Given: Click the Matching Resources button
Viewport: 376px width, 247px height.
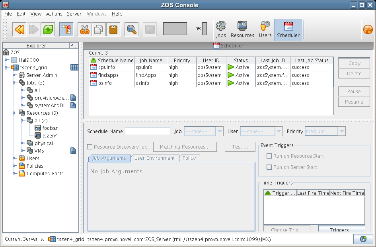Looking at the screenshot, I should [x=185, y=147].
